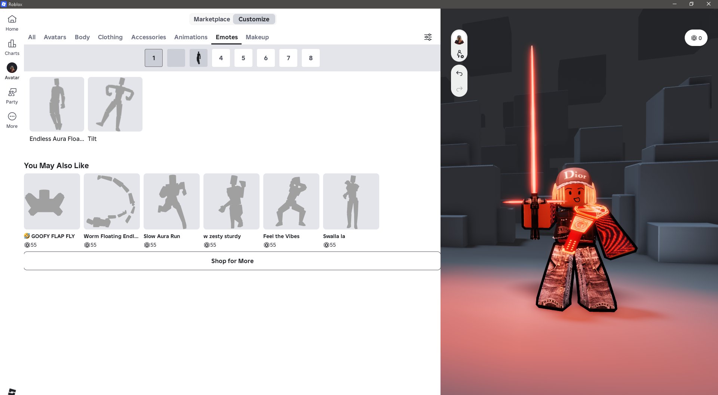Select the Endless Aura Floa... emote thumbnail
This screenshot has height=395, width=718.
tap(57, 104)
